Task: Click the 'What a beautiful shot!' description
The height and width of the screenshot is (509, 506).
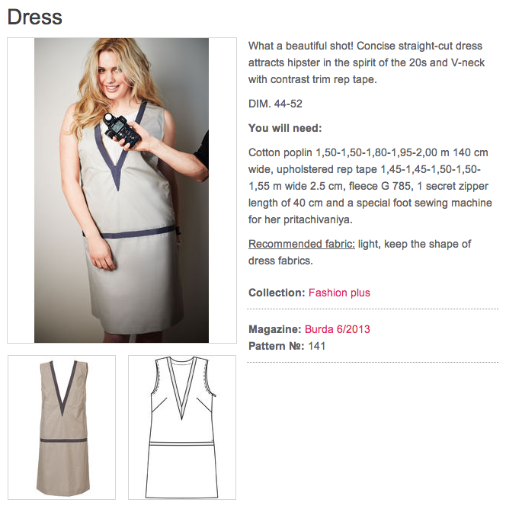Action: 367,62
